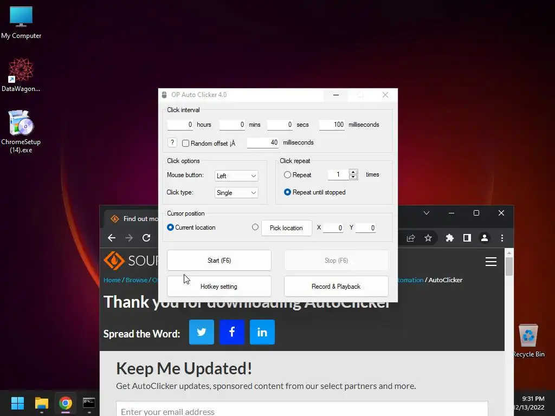Open the terminal icon in the taskbar
This screenshot has height=416, width=555.
pos(89,403)
